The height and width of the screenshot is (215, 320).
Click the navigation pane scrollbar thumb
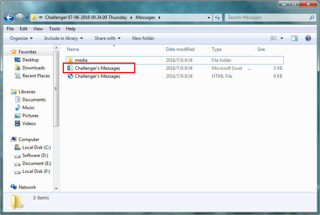[x=56, y=89]
